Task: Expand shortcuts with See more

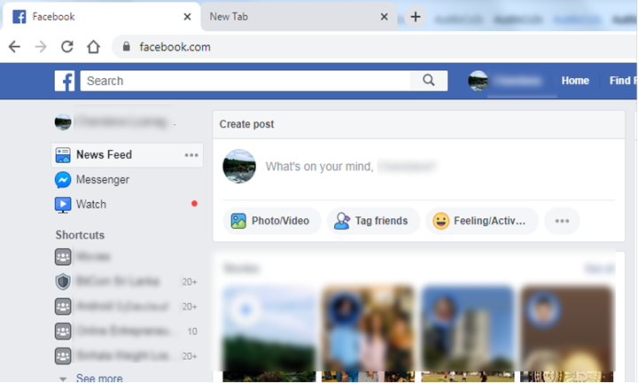Action: click(x=99, y=378)
